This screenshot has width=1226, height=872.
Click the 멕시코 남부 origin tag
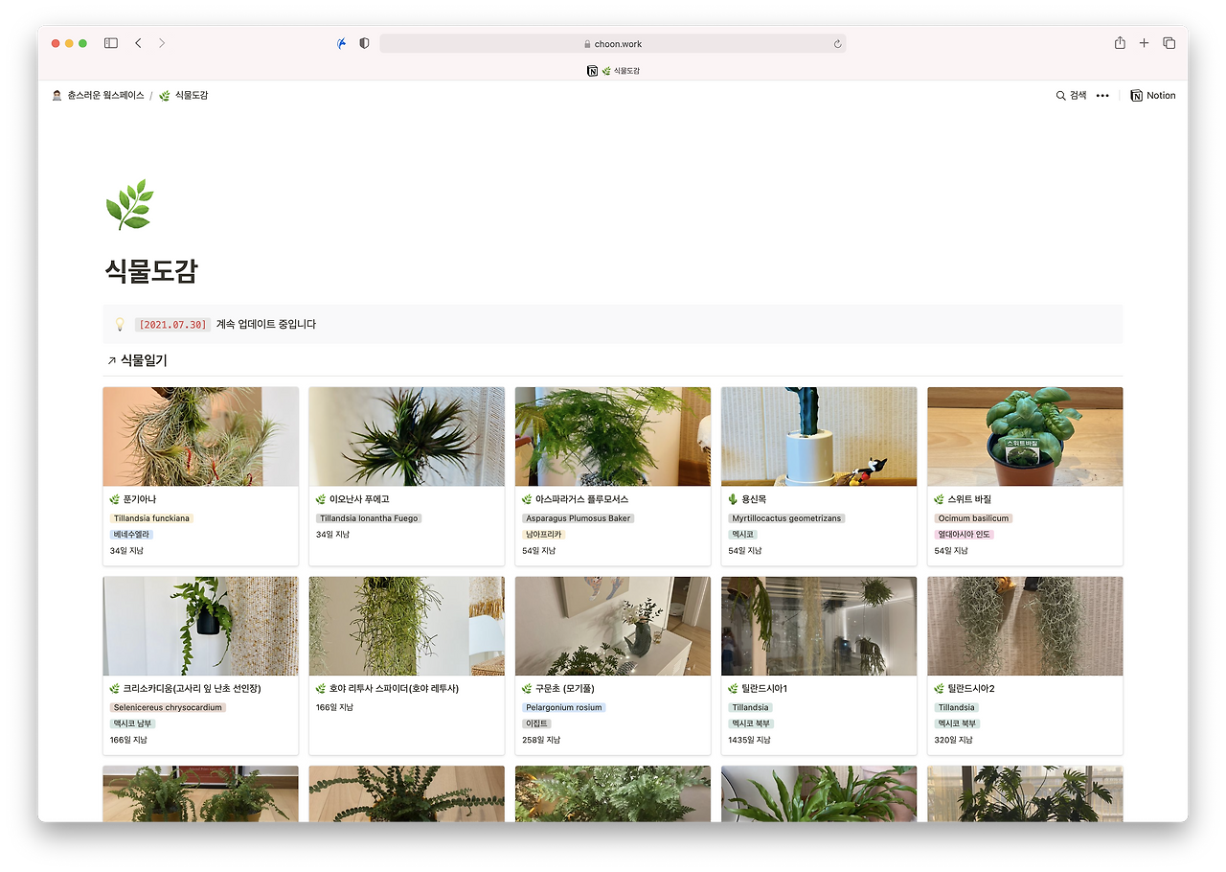132,723
